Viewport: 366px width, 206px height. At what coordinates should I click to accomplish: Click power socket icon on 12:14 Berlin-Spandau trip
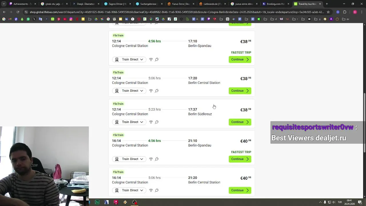tap(157, 60)
